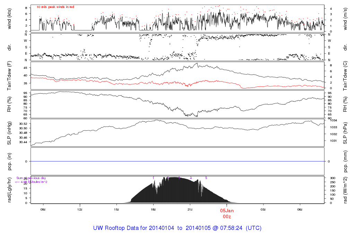Click the UW Rooftop Data title text
The image size is (355, 242).
point(177,228)
